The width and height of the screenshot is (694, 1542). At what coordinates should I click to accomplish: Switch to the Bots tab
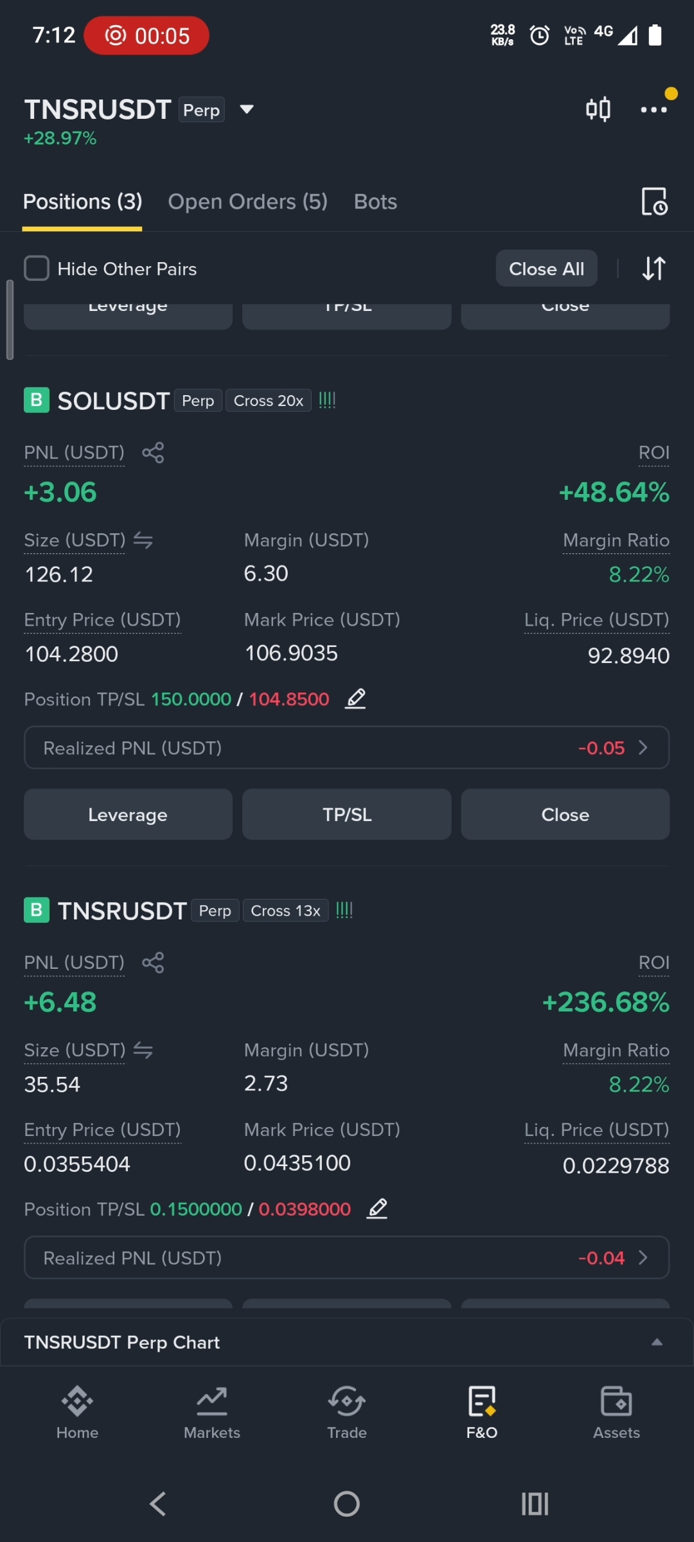[x=375, y=202]
